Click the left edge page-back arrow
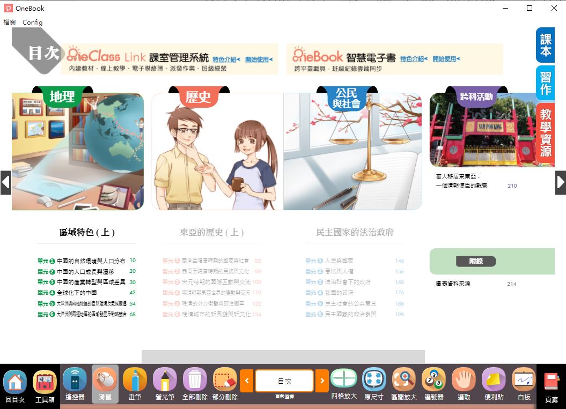This screenshot has width=566, height=409. 5,182
